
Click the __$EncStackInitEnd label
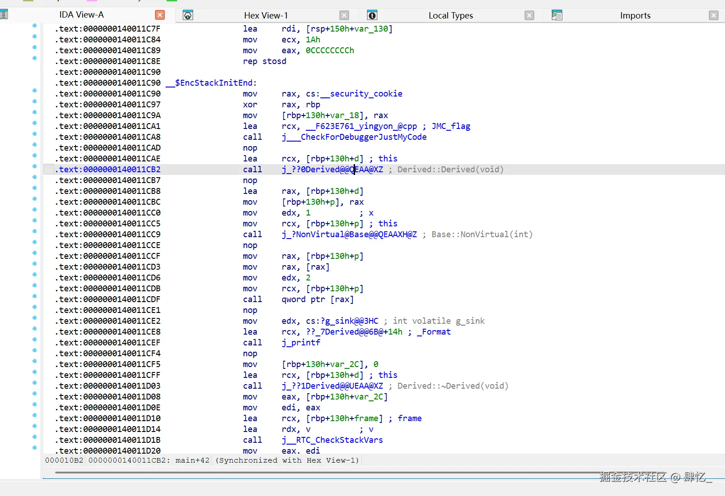(211, 83)
